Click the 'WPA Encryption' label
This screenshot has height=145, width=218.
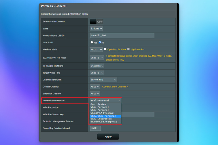(x=51, y=108)
